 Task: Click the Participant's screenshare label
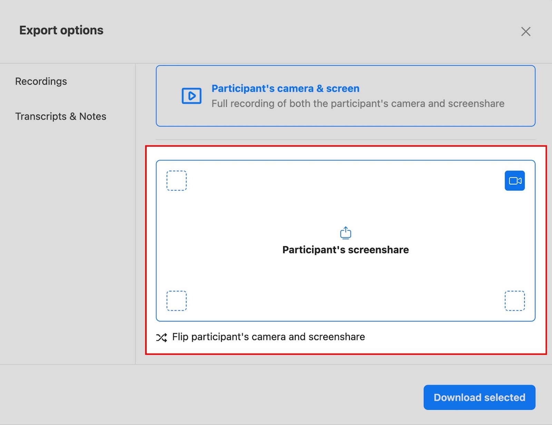[345, 250]
